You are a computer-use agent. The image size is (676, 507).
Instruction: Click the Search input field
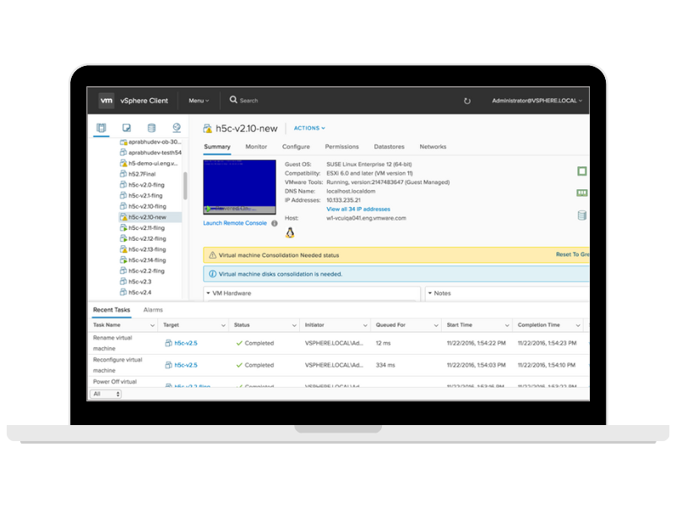click(248, 101)
